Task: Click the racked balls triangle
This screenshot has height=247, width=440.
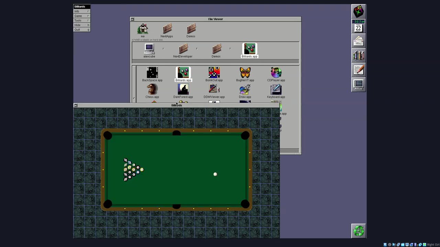Action: click(x=133, y=169)
